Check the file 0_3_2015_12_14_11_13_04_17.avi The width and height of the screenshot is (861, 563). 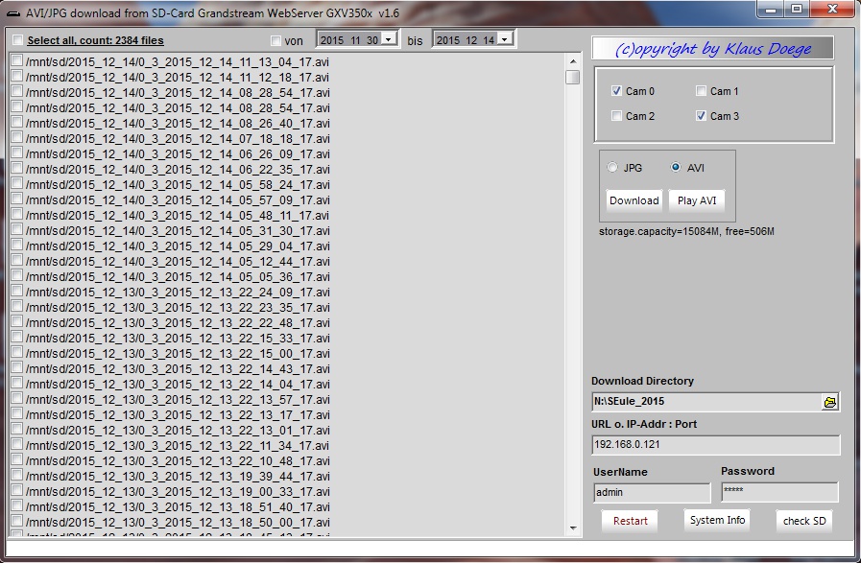(x=17, y=61)
